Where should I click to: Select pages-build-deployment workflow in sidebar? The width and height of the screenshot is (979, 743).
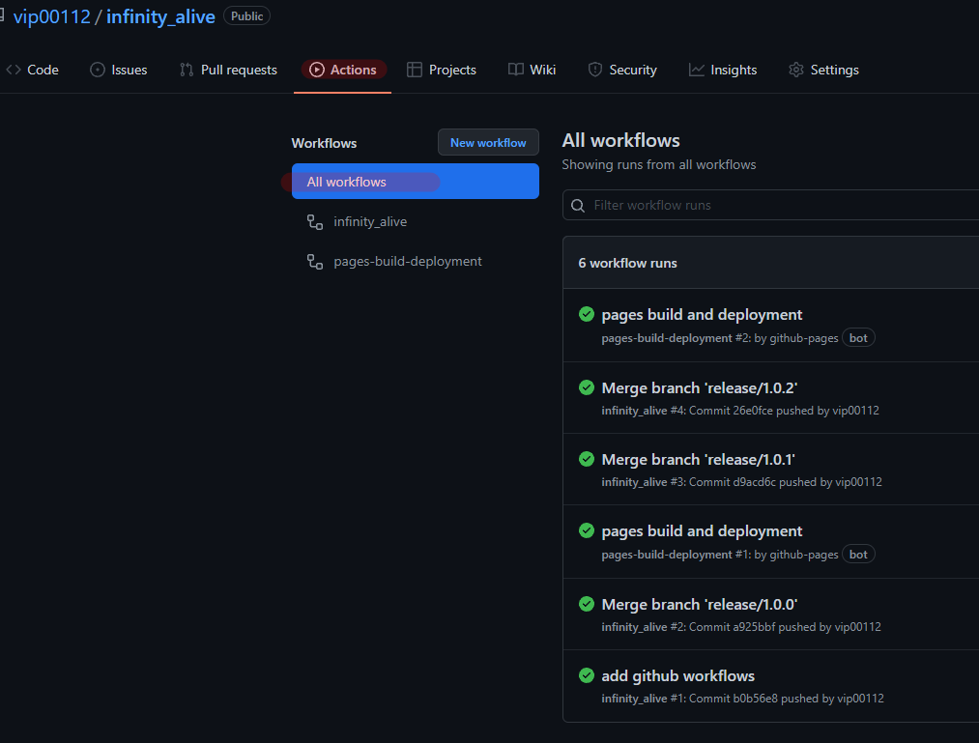click(416, 261)
